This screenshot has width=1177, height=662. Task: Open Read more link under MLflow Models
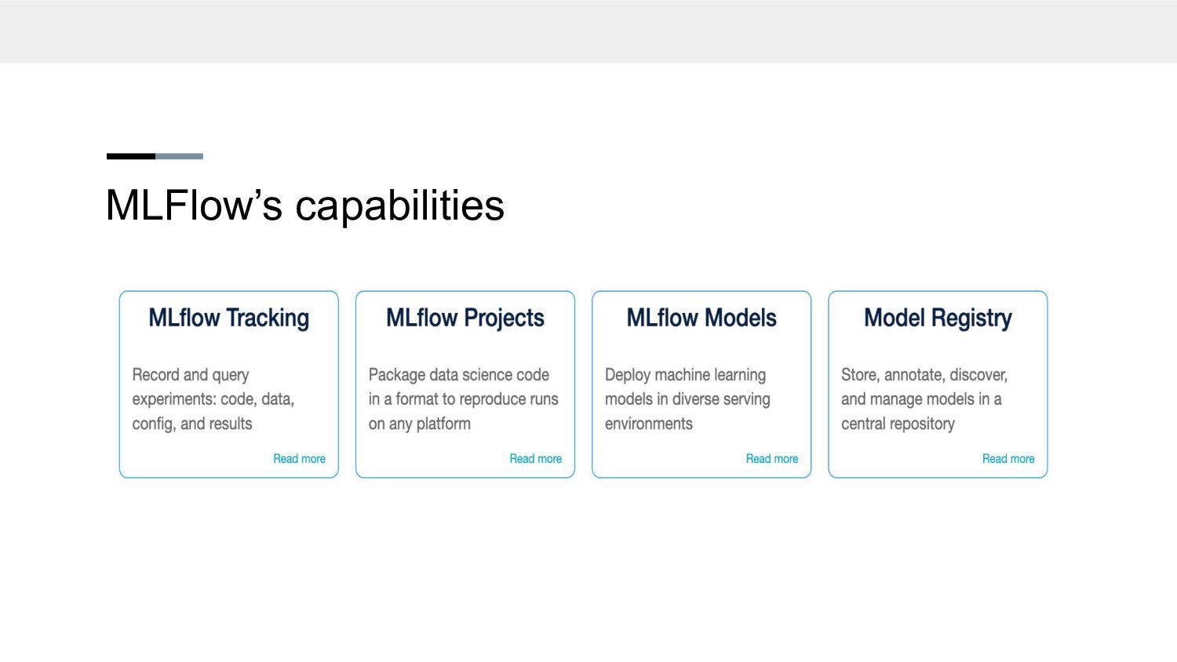pos(772,459)
